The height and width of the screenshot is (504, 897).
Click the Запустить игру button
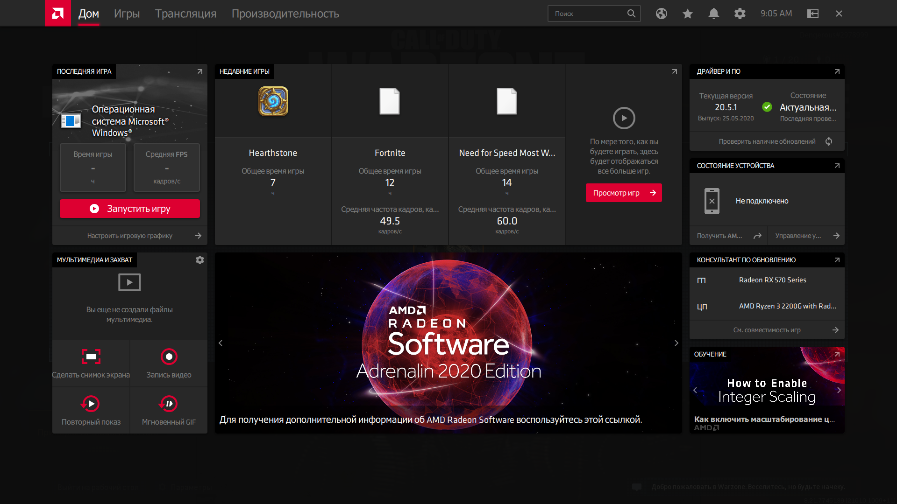pos(130,209)
